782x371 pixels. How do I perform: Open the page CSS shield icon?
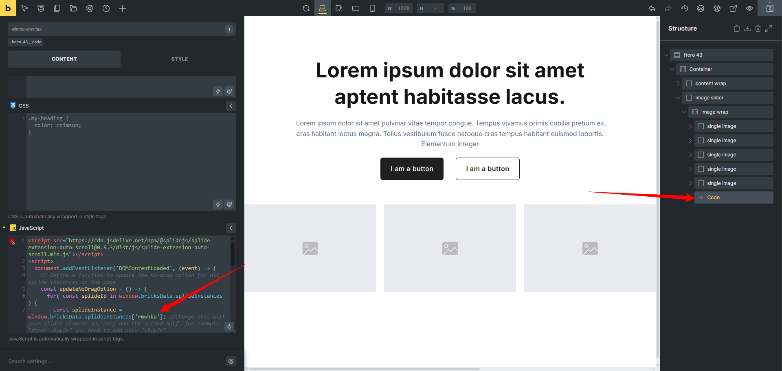[41, 8]
